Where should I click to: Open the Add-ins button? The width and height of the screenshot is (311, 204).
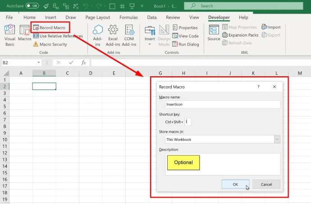(98, 35)
